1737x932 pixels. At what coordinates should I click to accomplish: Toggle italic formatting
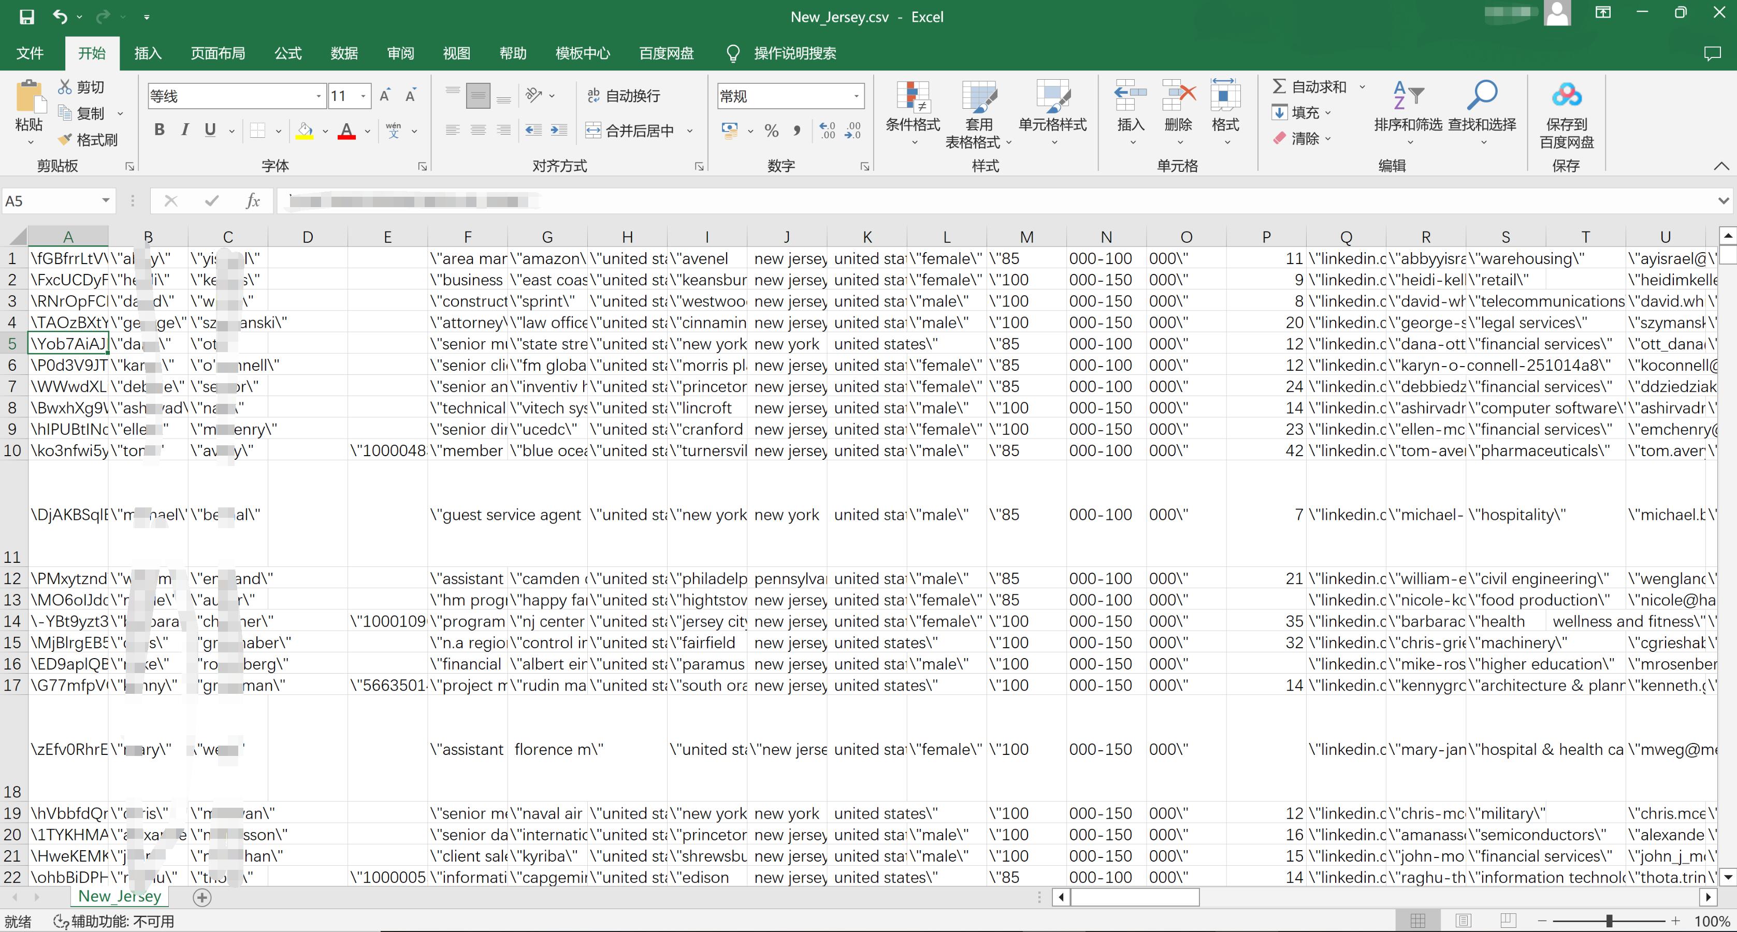click(x=185, y=130)
